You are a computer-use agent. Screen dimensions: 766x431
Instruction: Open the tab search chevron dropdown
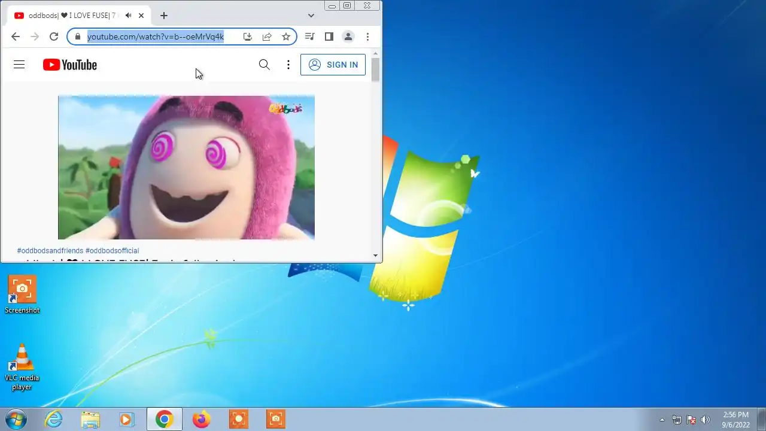311,16
